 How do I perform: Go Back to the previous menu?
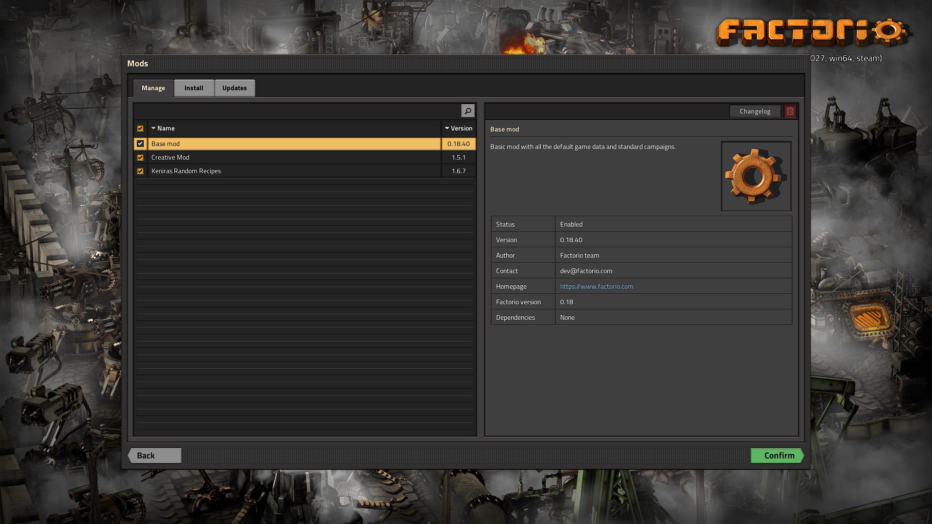tap(154, 456)
